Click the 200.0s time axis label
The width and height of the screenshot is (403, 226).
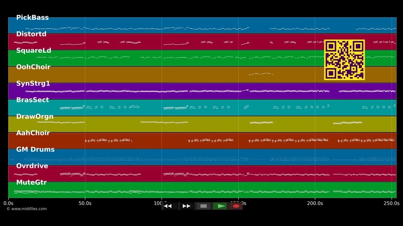(x=315, y=203)
